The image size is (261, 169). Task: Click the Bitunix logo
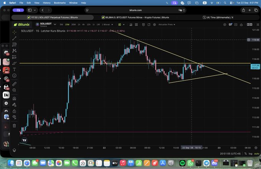(x=21, y=24)
